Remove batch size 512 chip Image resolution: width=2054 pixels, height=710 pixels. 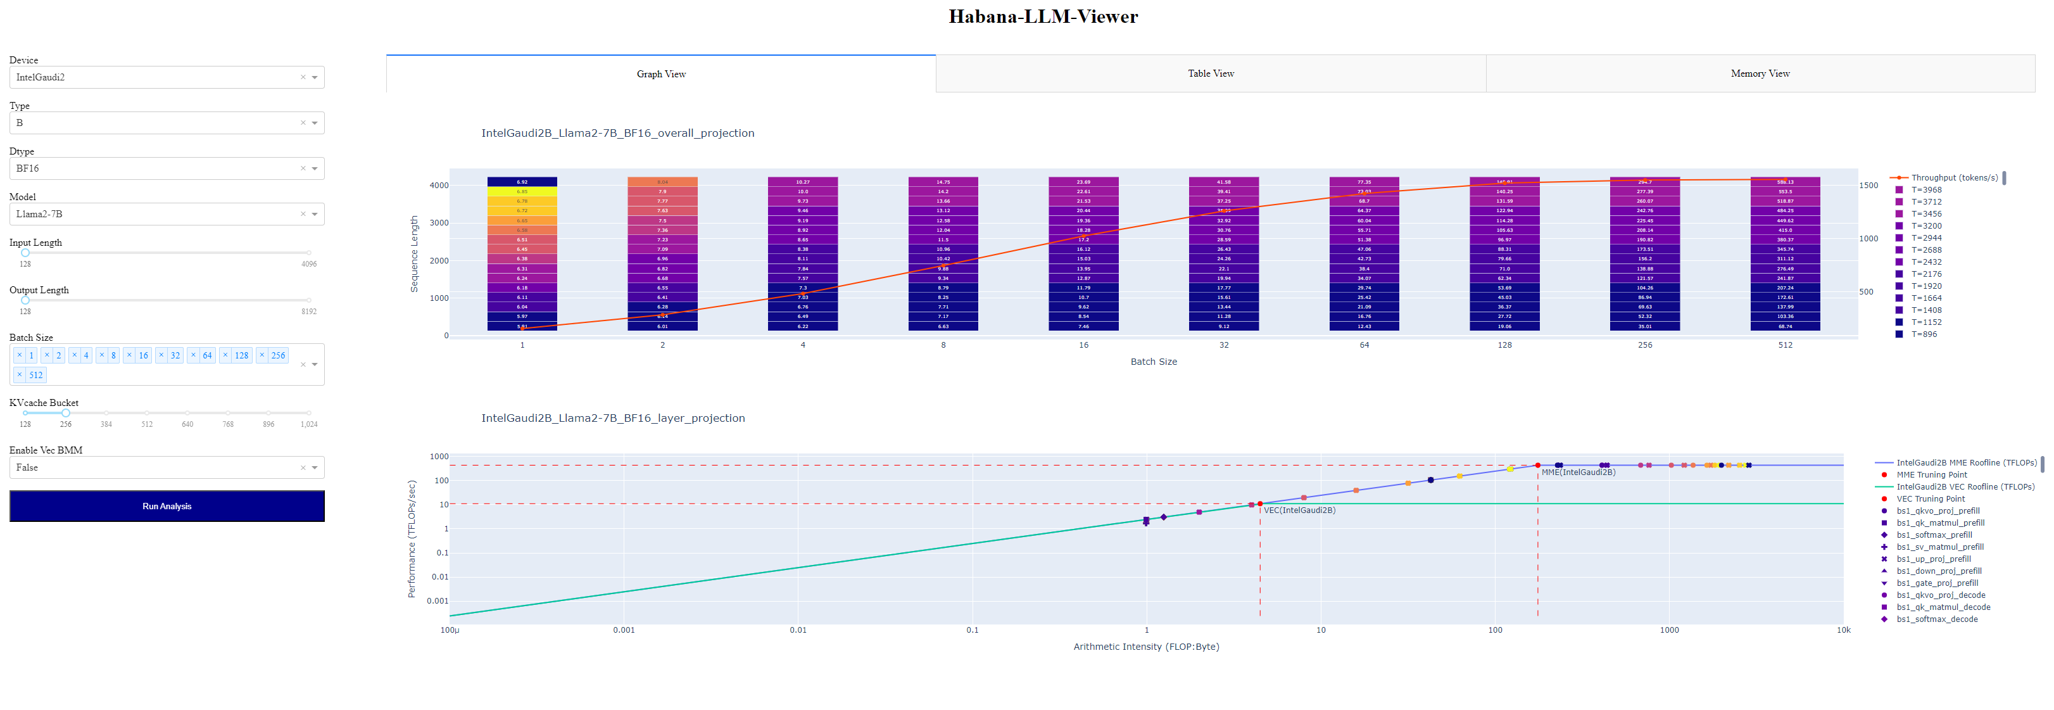[20, 374]
